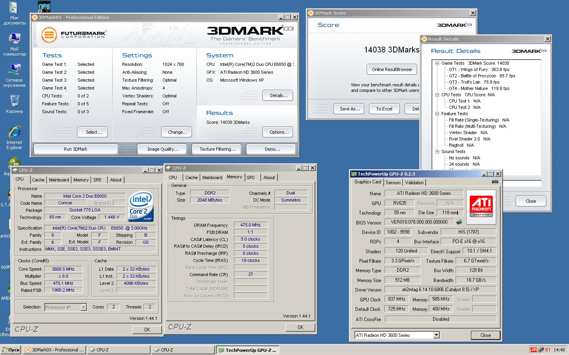
Task: Open system Details... button
Action: point(279,95)
